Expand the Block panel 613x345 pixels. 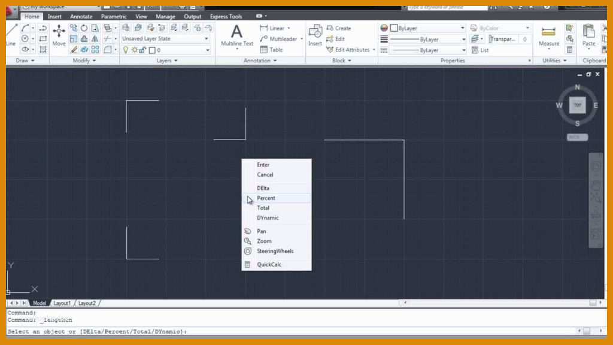coord(342,60)
